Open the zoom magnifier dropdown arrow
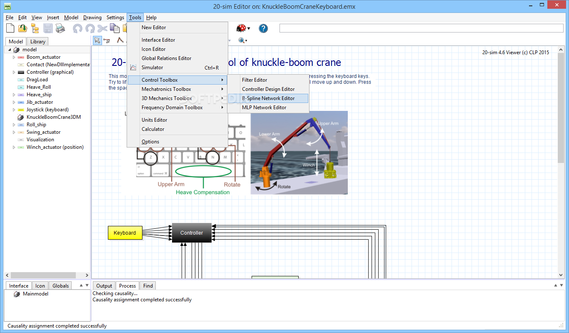 pos(246,41)
